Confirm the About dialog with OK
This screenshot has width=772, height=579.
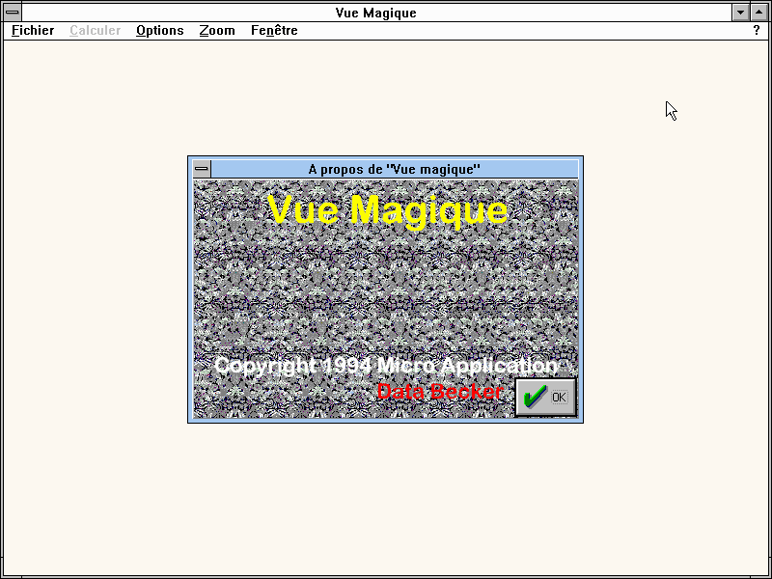[x=546, y=398]
